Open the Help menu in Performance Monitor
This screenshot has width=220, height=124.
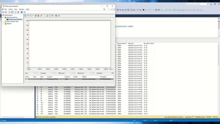27,9
